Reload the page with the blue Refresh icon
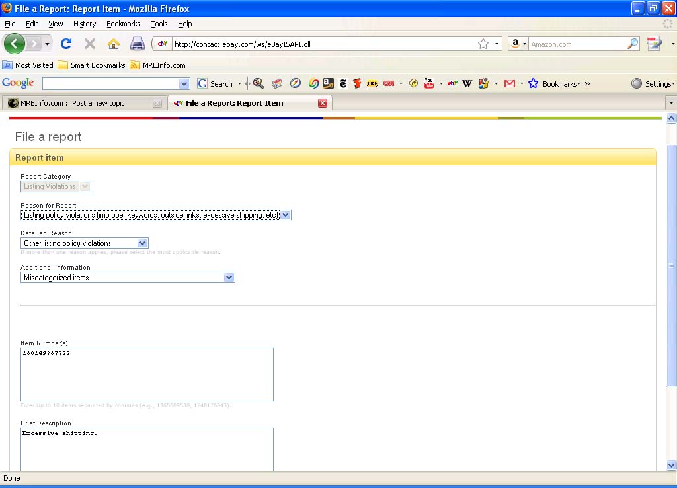This screenshot has height=488, width=677. [66, 44]
